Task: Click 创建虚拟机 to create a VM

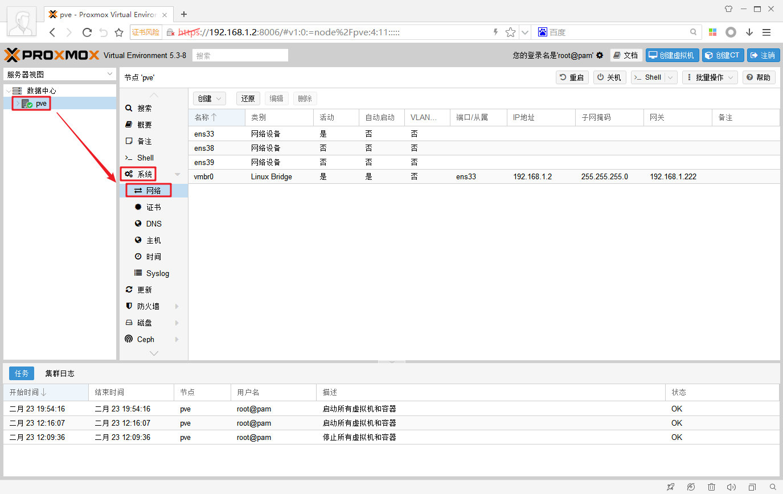Action: 672,55
